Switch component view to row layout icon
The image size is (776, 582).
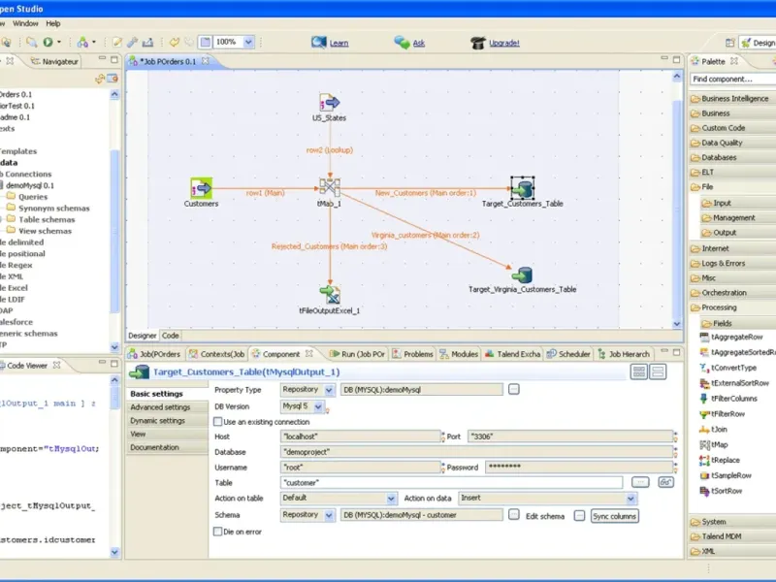(x=658, y=372)
